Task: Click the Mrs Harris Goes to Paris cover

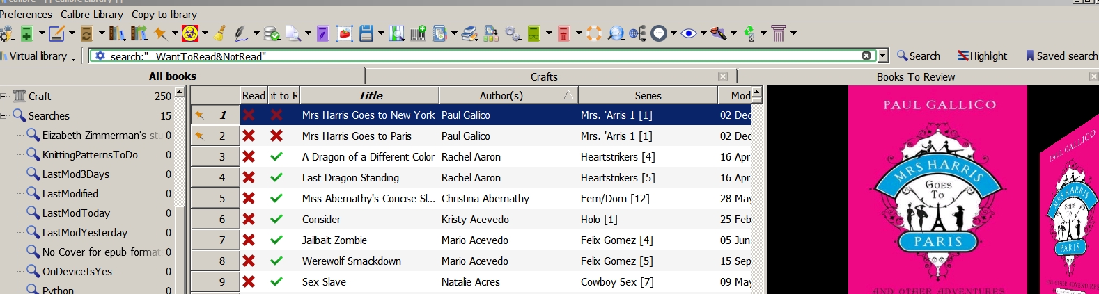Action: pos(937,190)
